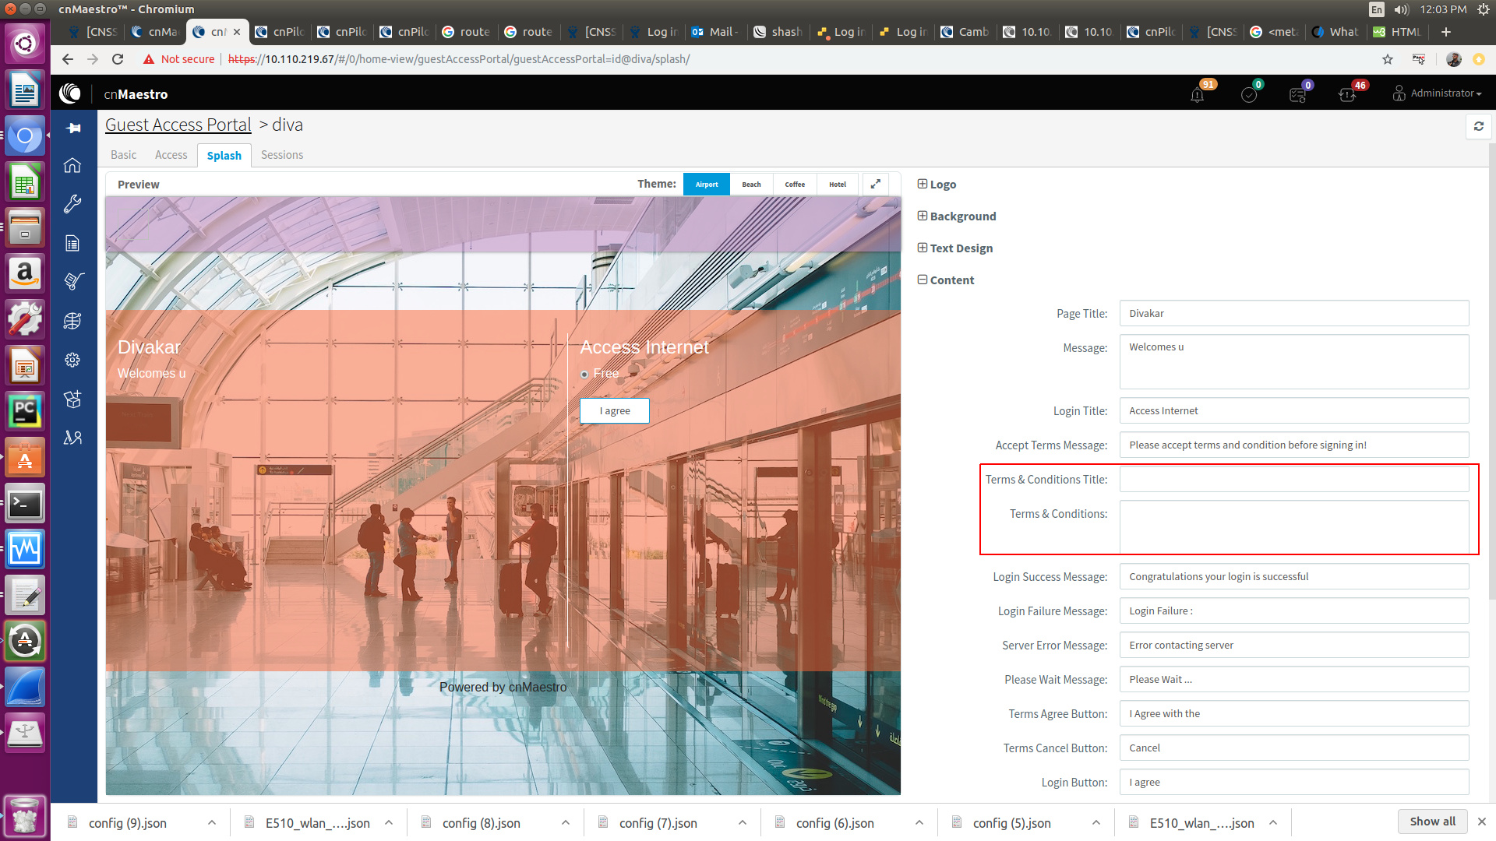Click the wrench icon in sidebar
This screenshot has height=841, width=1496.
point(72,204)
